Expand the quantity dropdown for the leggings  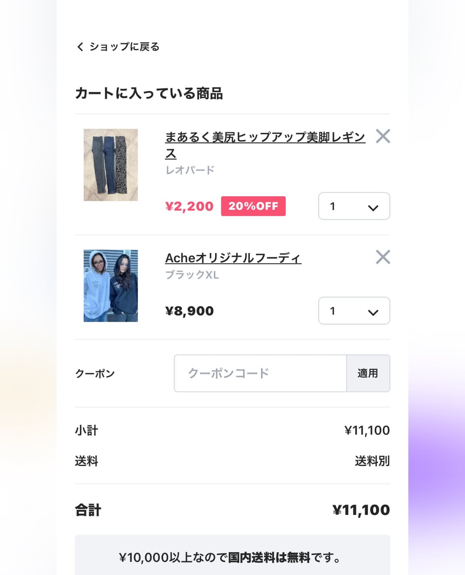pyautogui.click(x=354, y=206)
